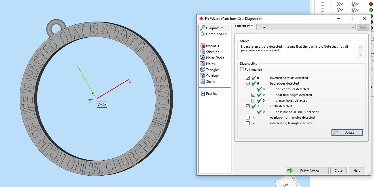Tick the checkbox in the Y row
The height and width of the screenshot is (187, 374).
tap(322, 10)
